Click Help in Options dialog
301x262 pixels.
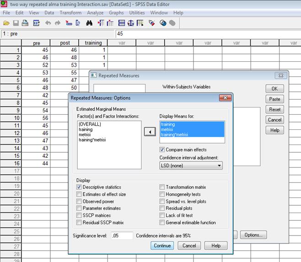click(x=216, y=246)
